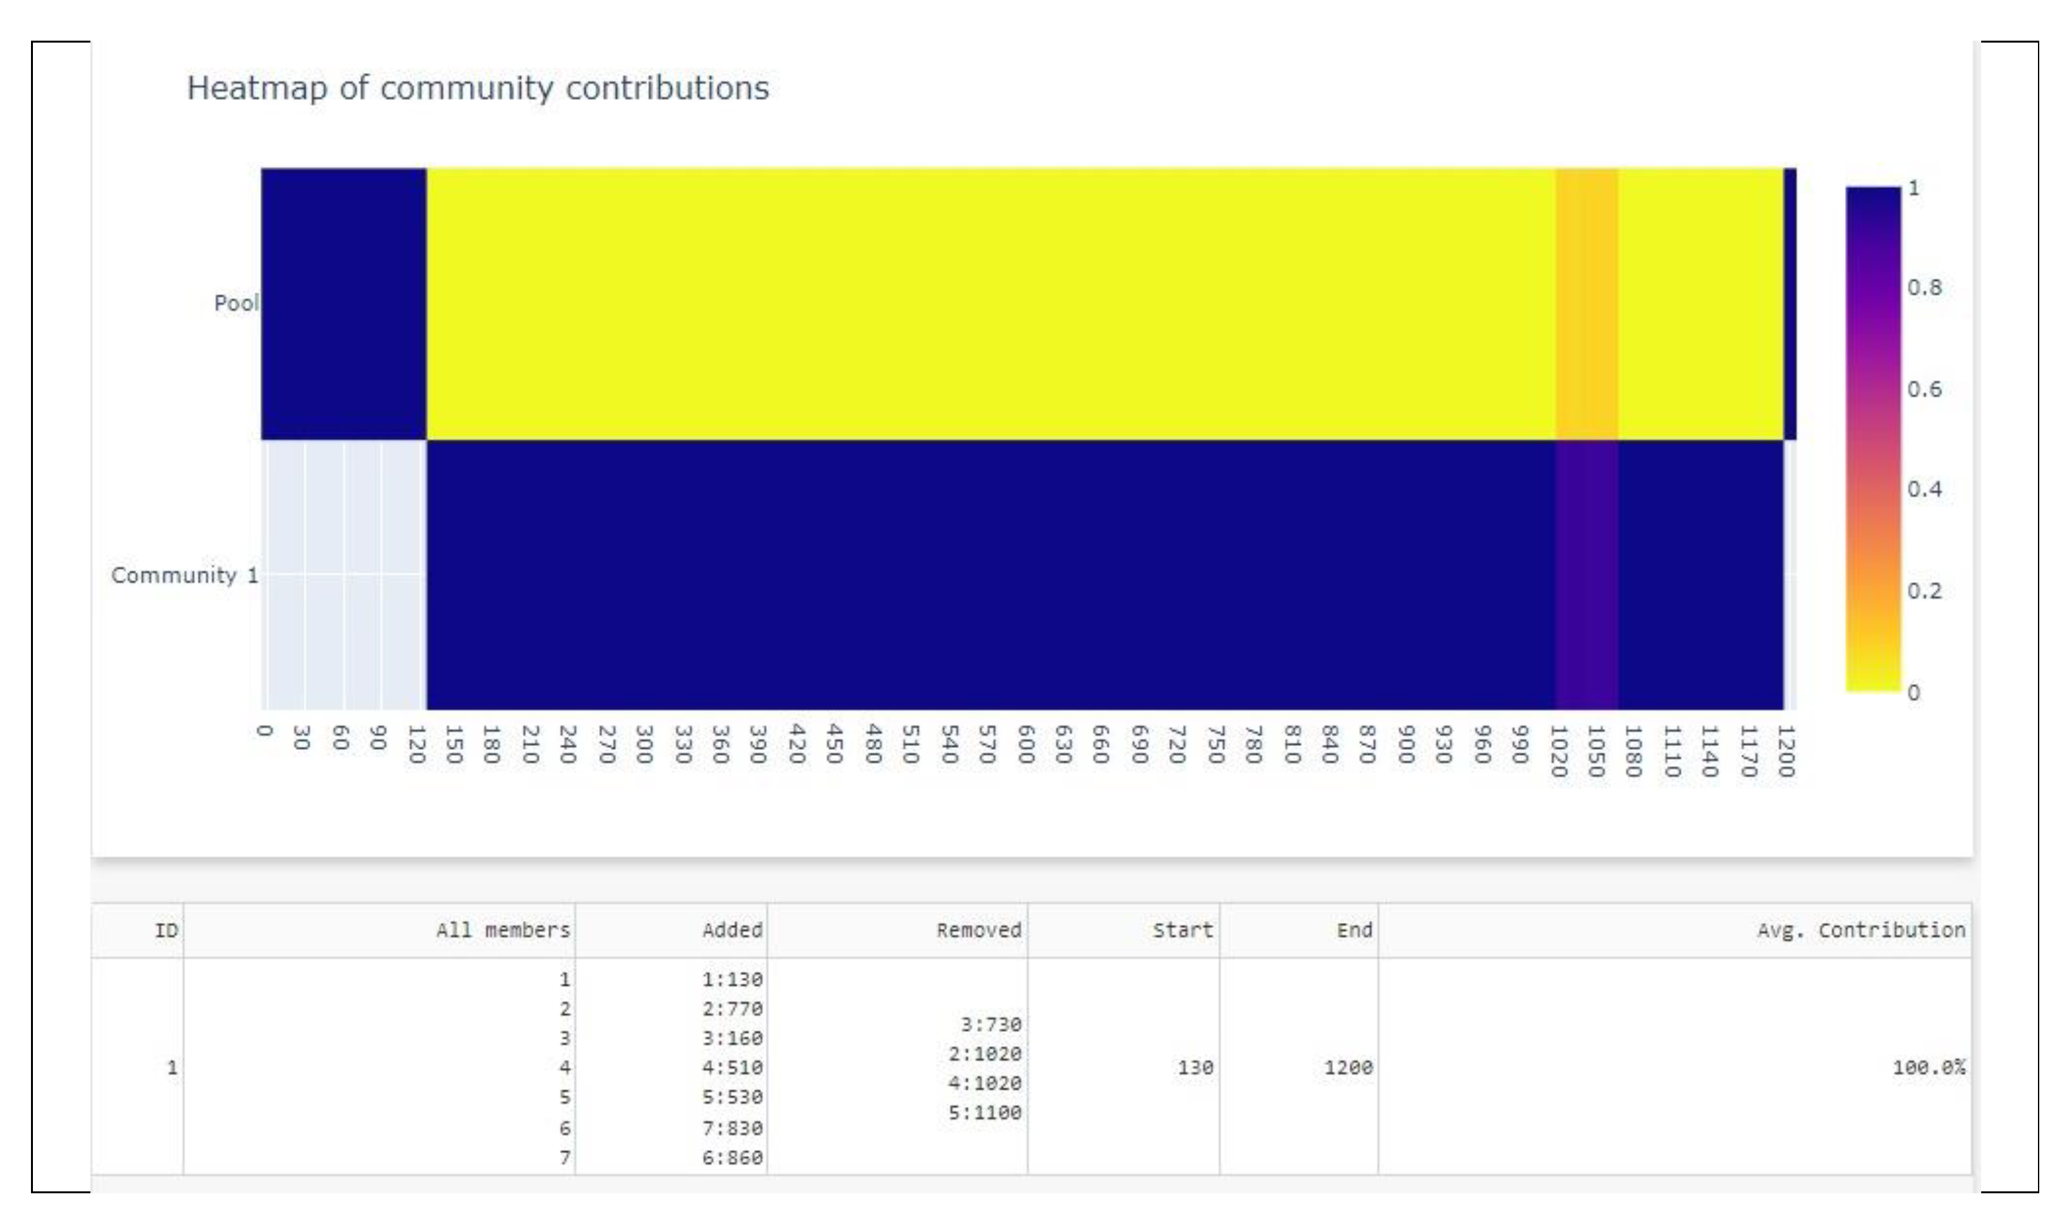Select the dark blue Pool block at timeline start

[343, 304]
